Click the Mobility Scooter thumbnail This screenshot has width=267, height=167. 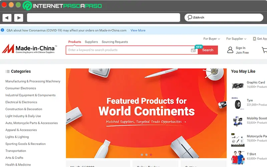[238, 121]
